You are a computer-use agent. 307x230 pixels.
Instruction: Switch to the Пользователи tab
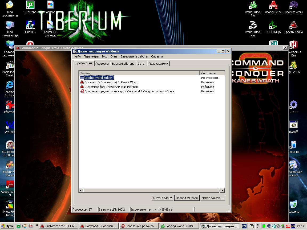pos(158,64)
